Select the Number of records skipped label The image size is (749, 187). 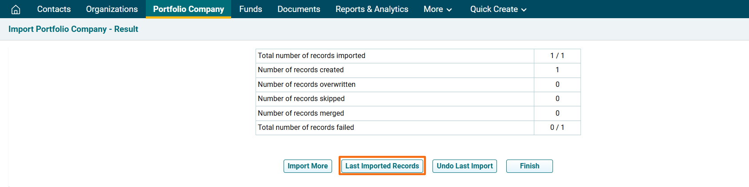(x=301, y=99)
